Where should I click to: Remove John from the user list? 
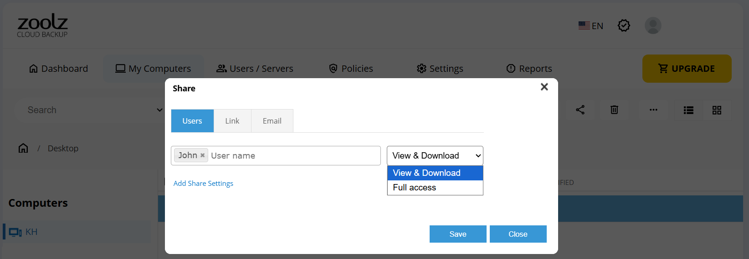coord(203,155)
